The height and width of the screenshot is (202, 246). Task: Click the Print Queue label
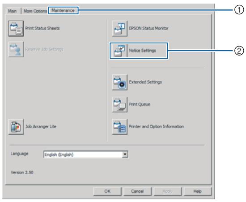[x=140, y=104]
